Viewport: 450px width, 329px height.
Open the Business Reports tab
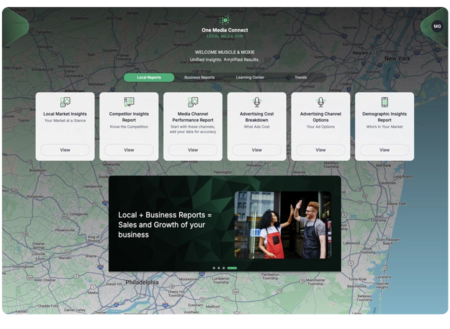coord(199,77)
